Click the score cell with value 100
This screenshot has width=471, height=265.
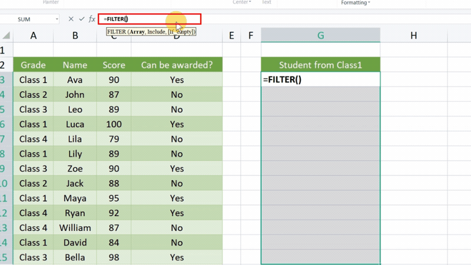pos(114,124)
